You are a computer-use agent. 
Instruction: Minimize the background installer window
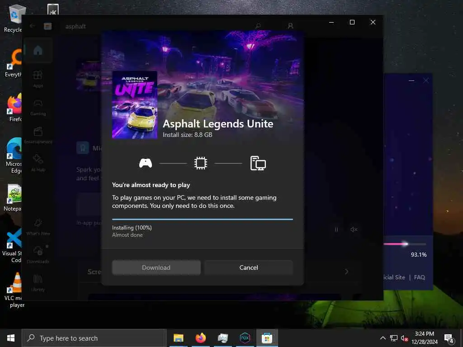click(411, 80)
